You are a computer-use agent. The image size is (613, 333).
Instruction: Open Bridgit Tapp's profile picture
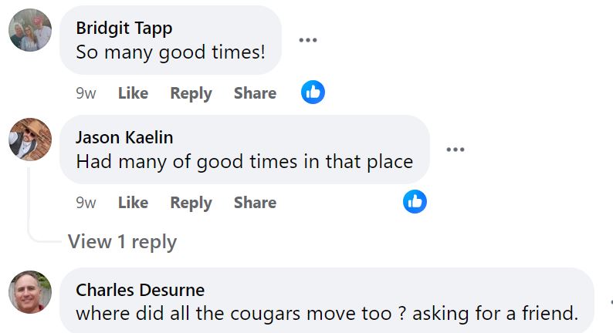coord(30,31)
